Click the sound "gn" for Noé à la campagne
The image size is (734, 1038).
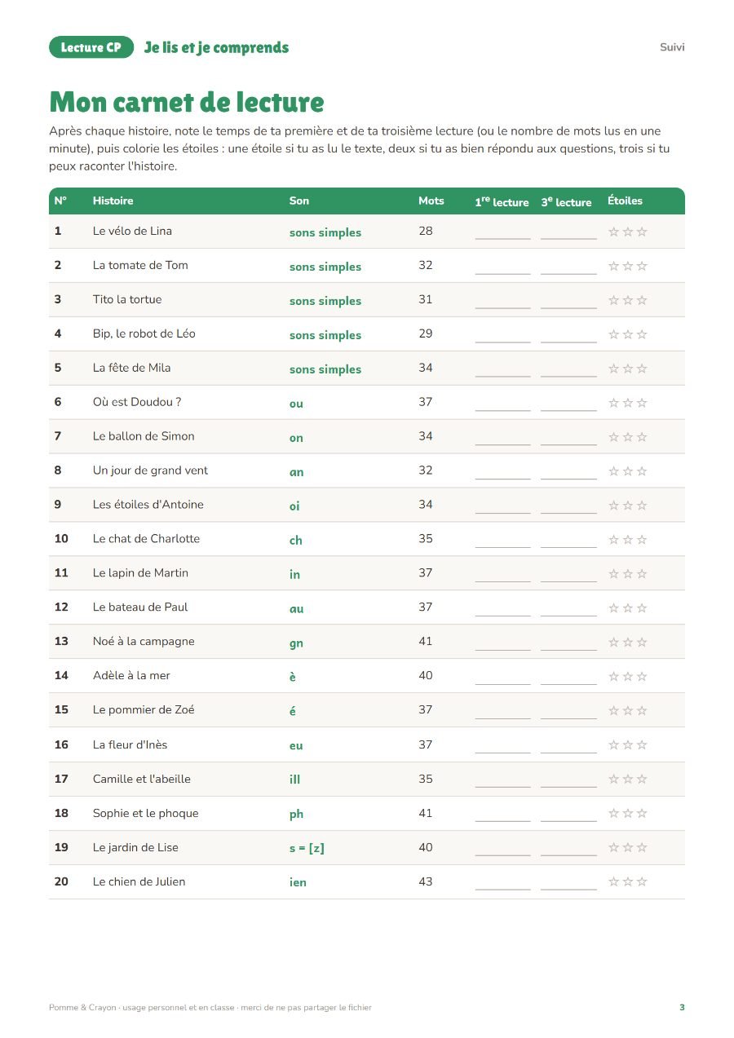296,643
